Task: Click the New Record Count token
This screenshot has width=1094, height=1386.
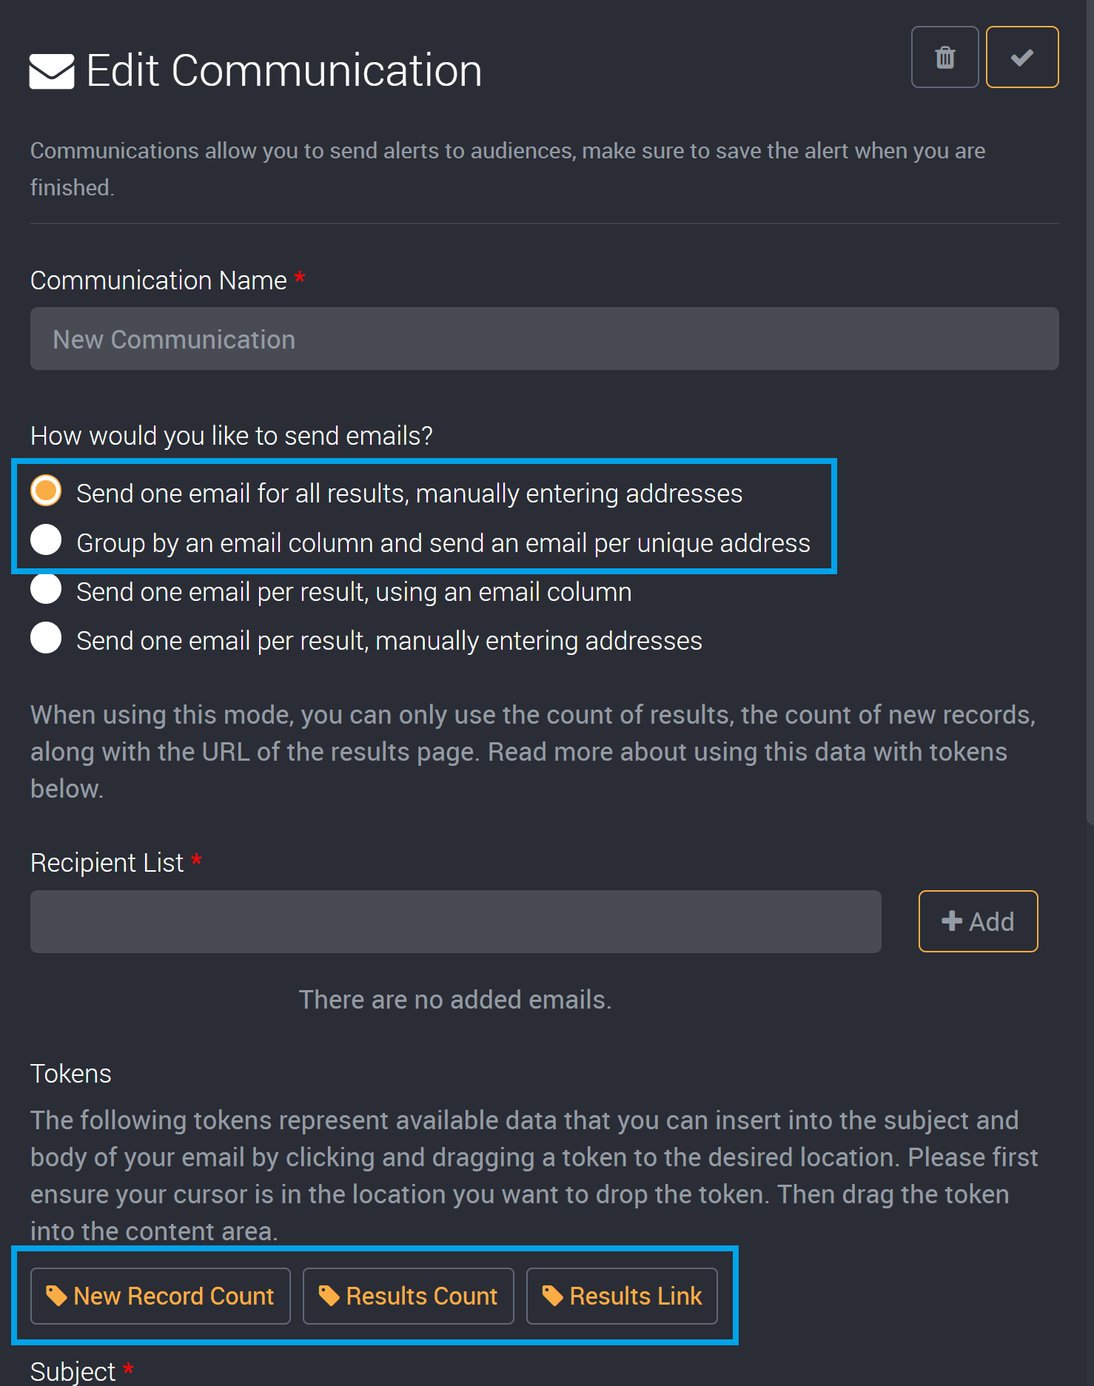Action: click(x=160, y=1296)
